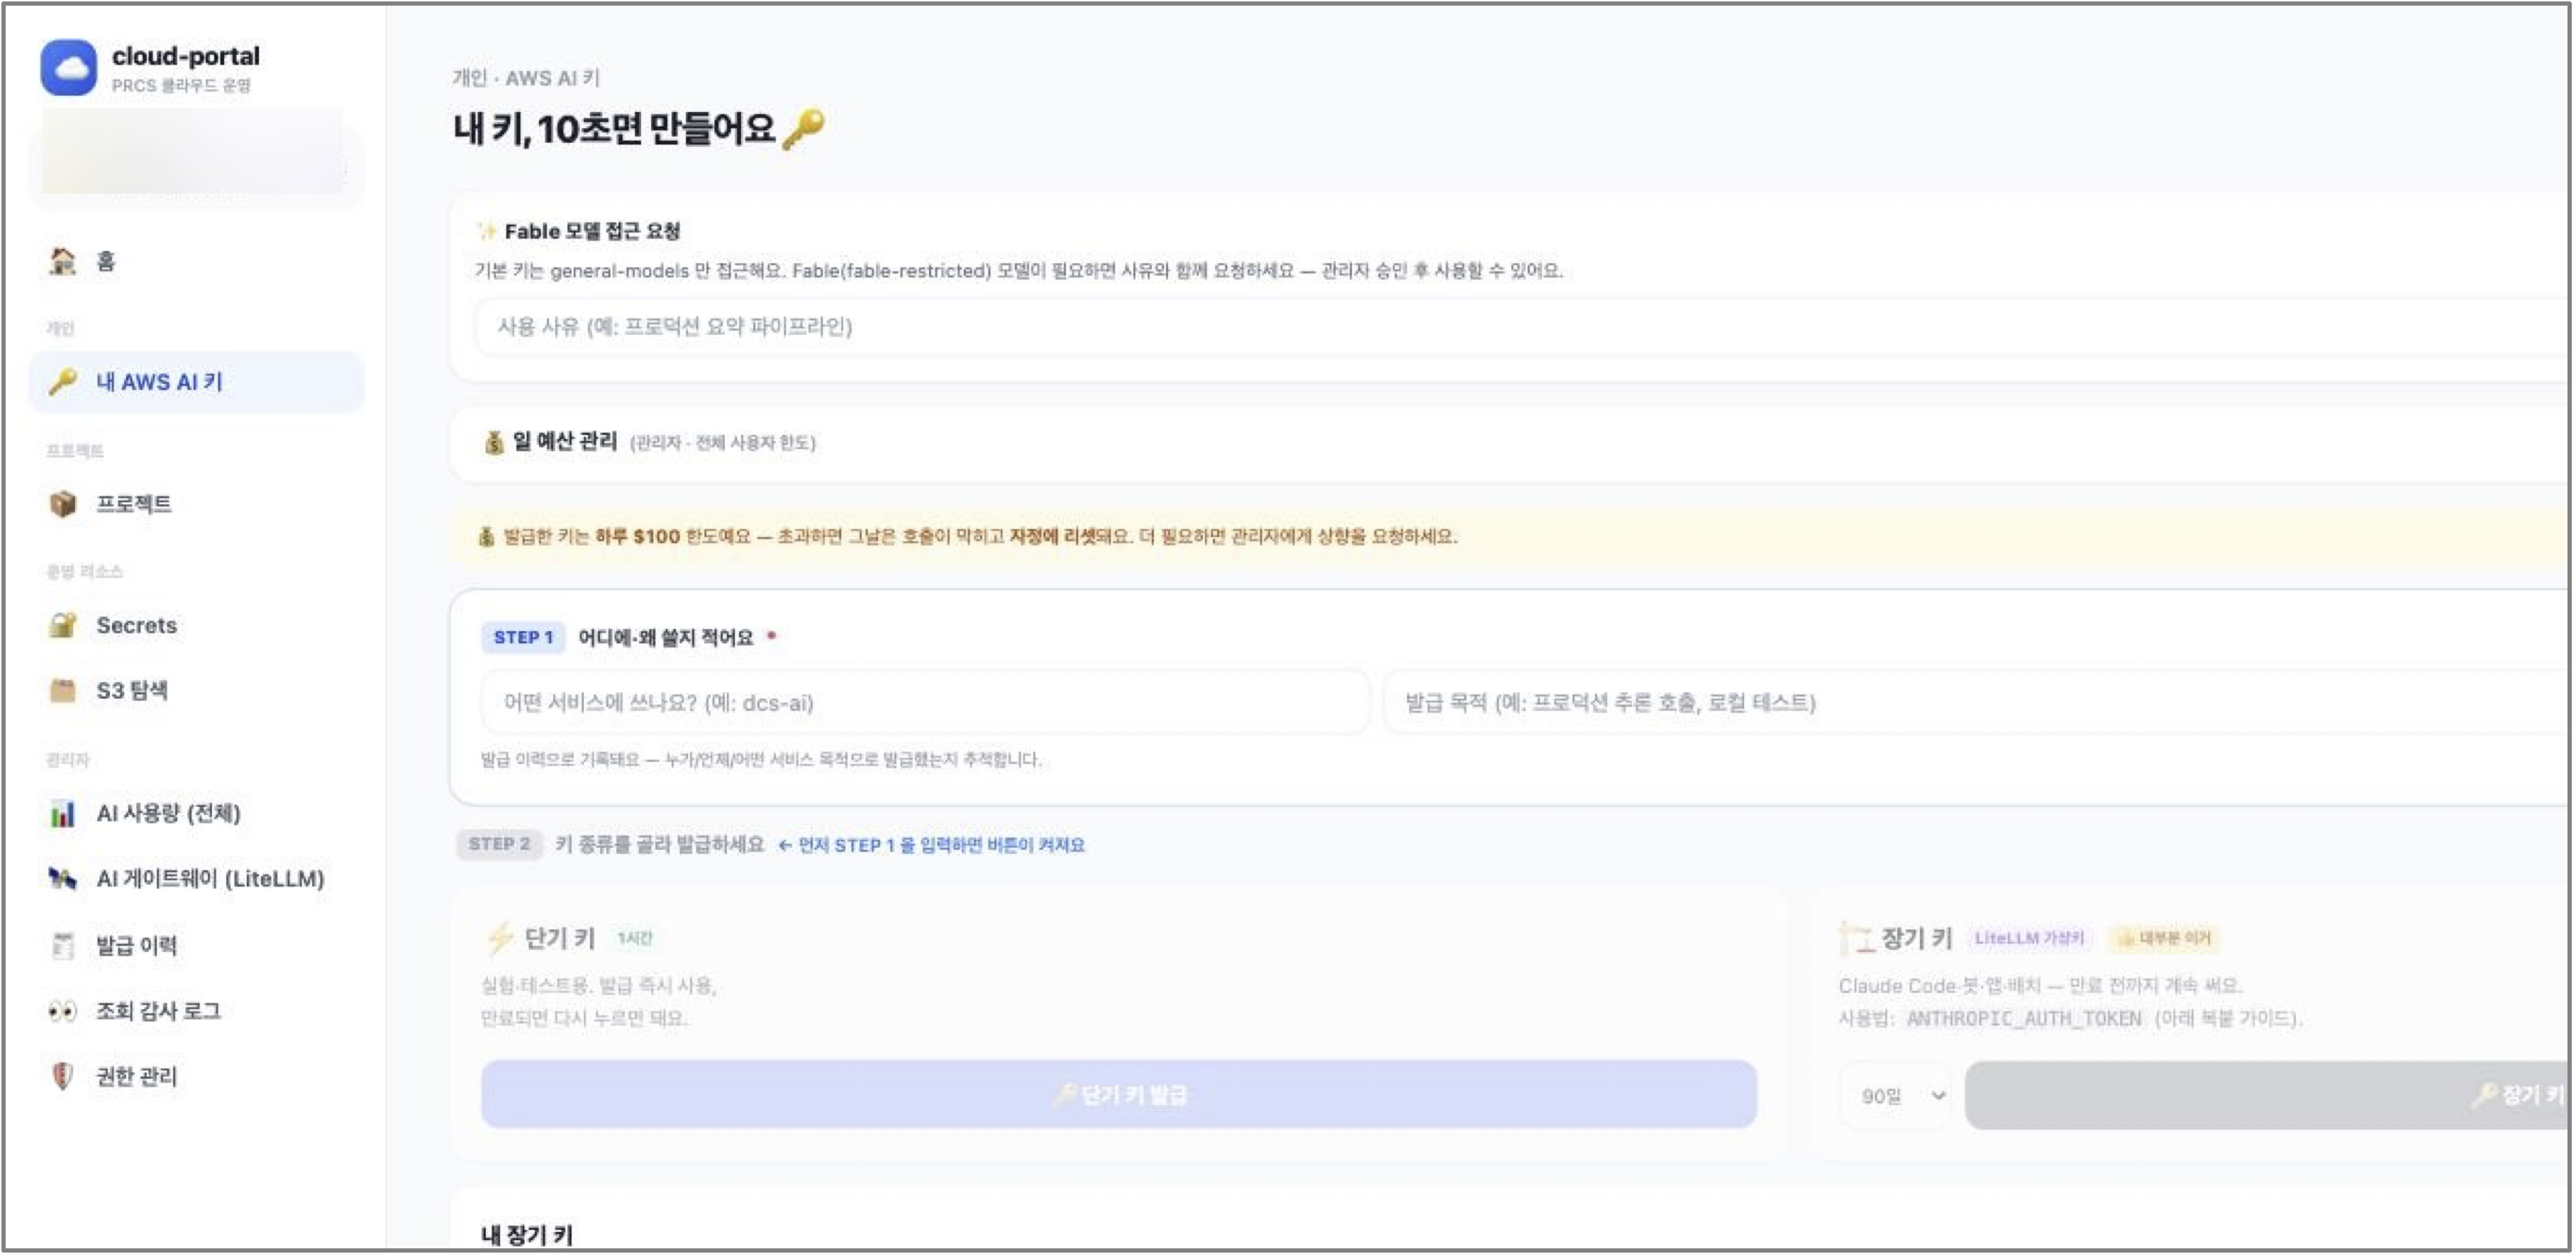Image resolution: width=2576 pixels, height=1254 pixels.
Task: Open 조회 감사 로그 page
Action: tap(196, 1011)
